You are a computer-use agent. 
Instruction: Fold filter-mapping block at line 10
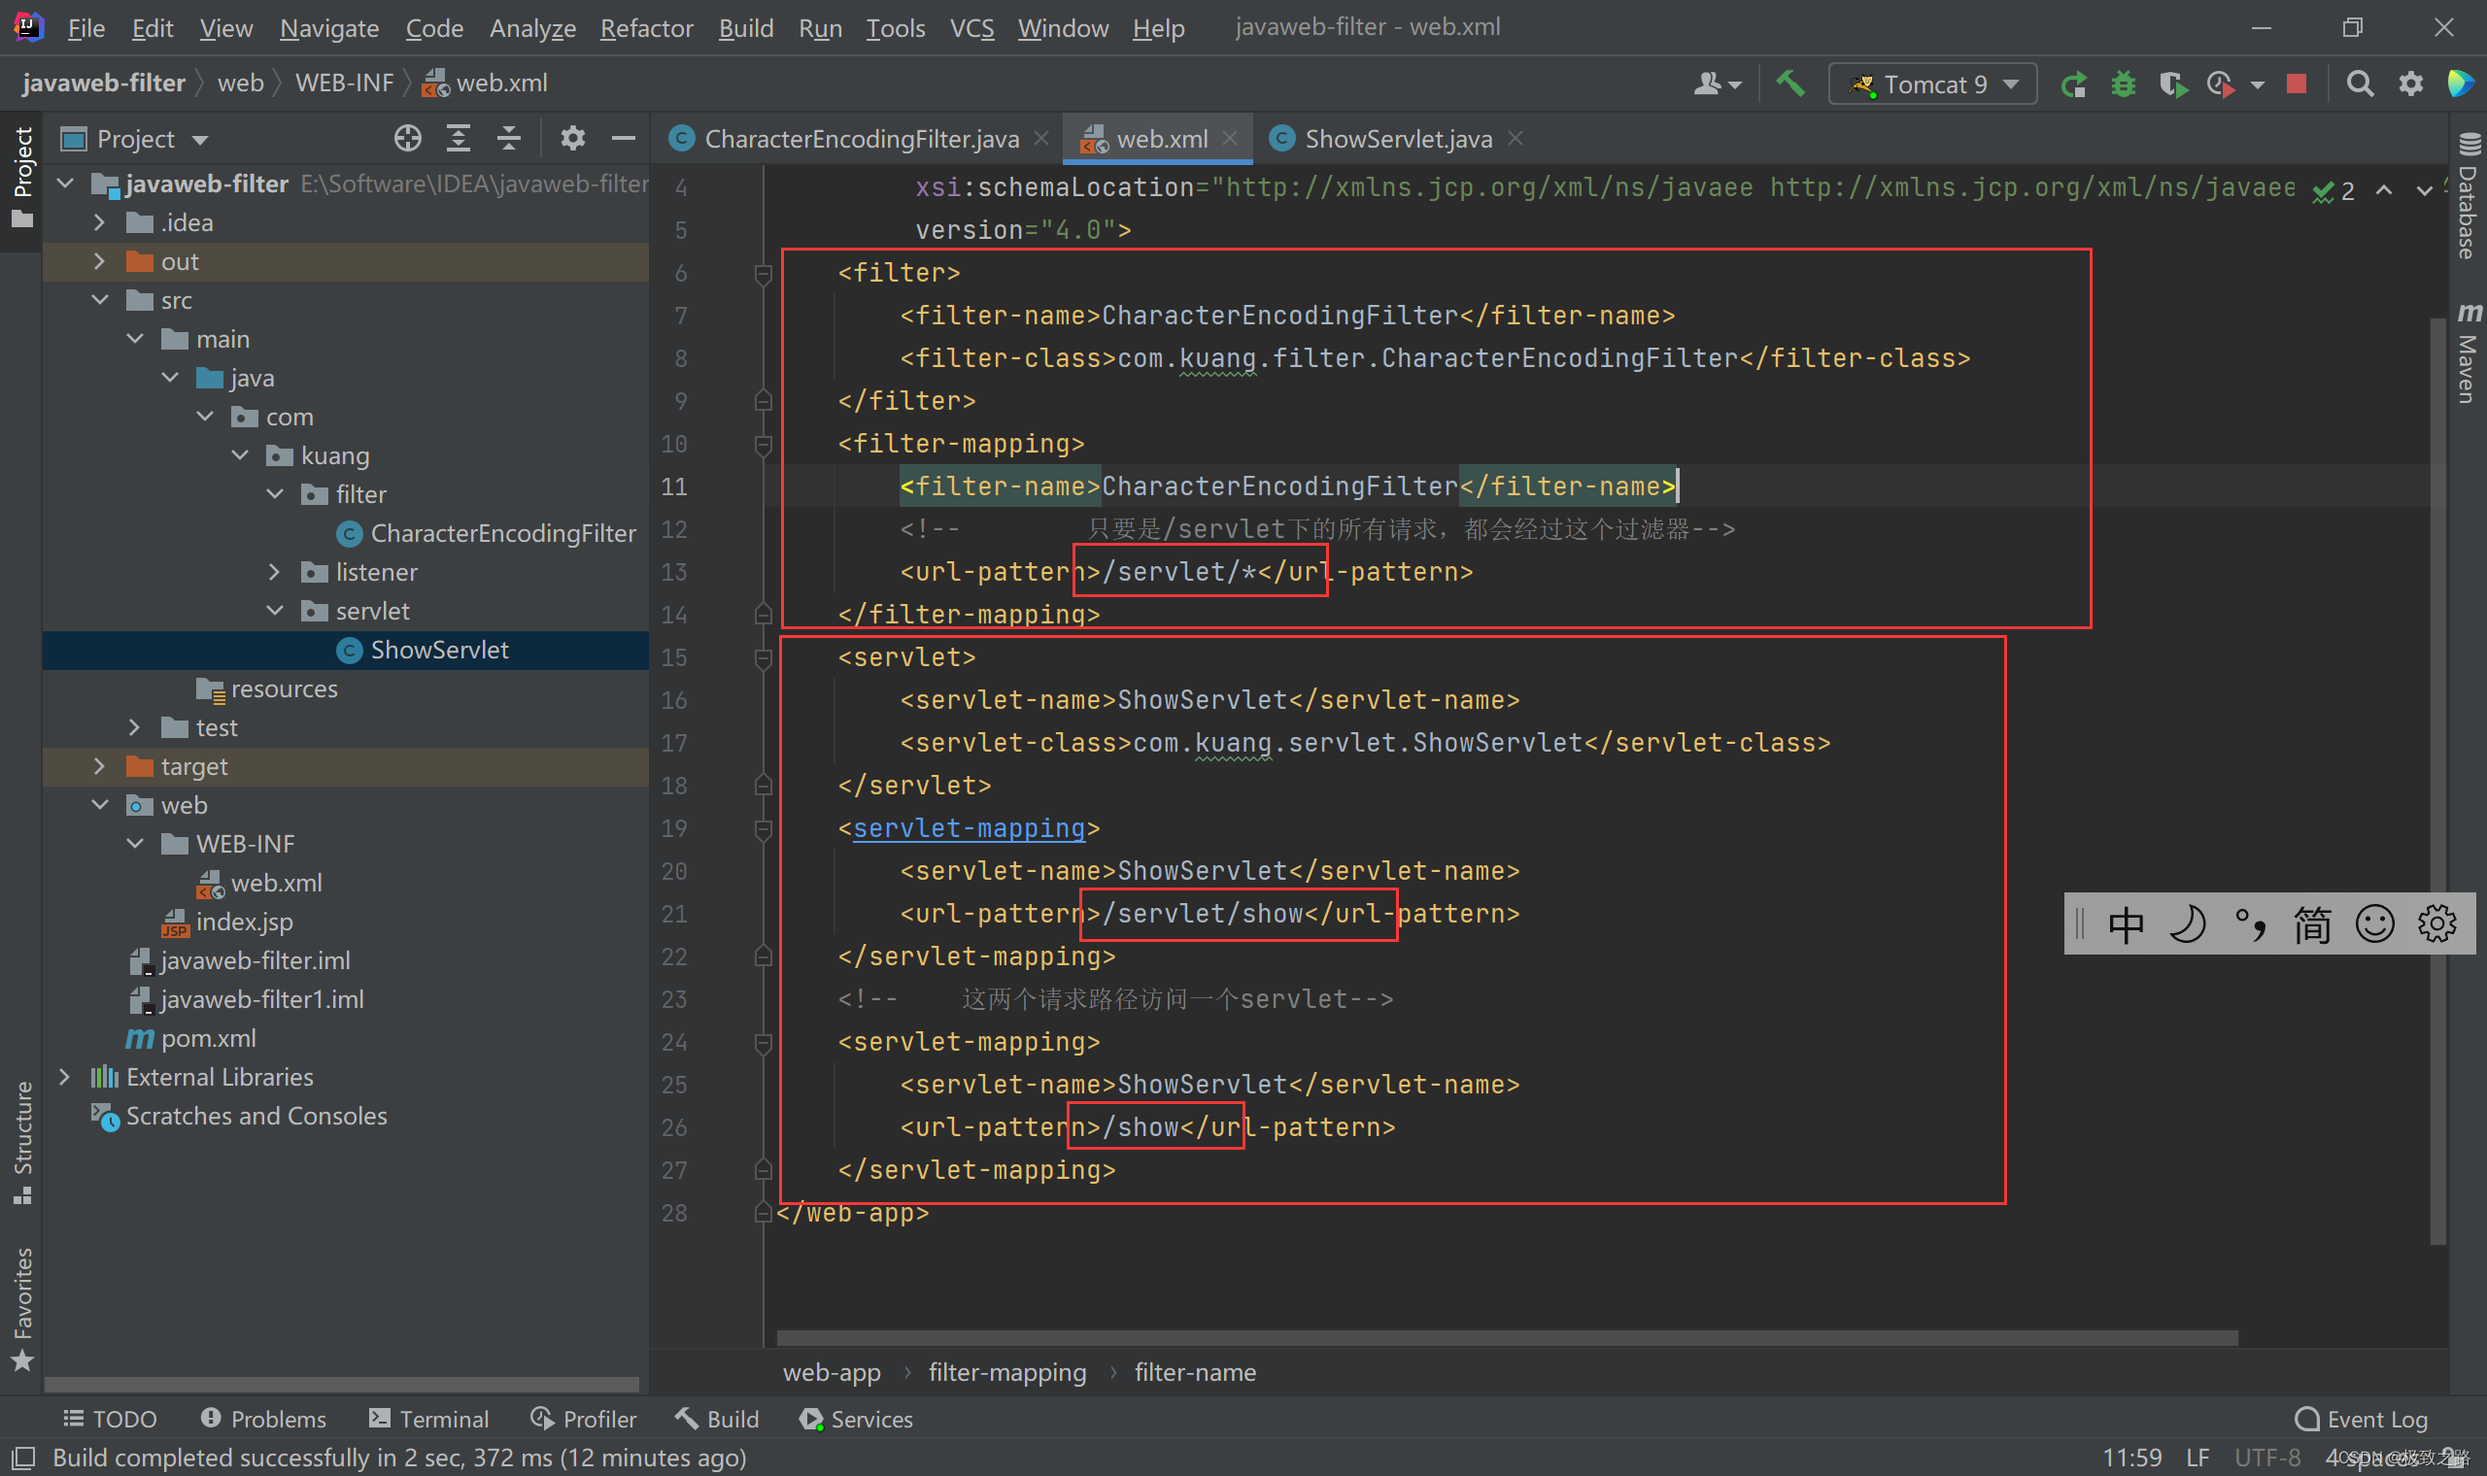click(763, 445)
